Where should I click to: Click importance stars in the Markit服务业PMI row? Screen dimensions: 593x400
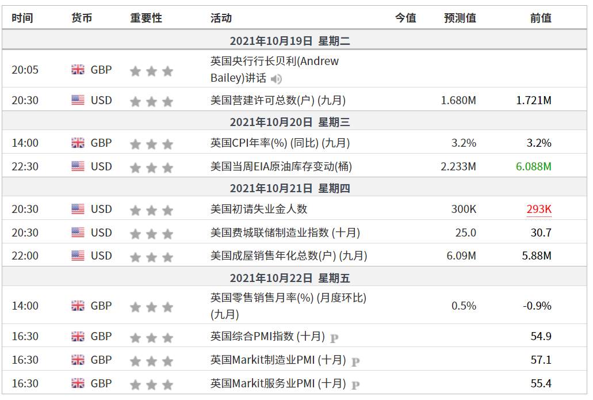click(x=151, y=385)
